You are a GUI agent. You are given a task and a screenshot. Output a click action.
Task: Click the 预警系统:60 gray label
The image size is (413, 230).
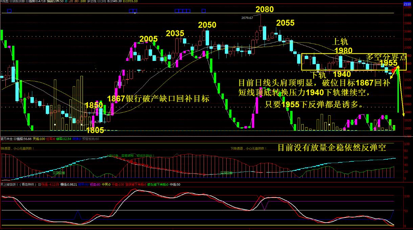pos(91,139)
